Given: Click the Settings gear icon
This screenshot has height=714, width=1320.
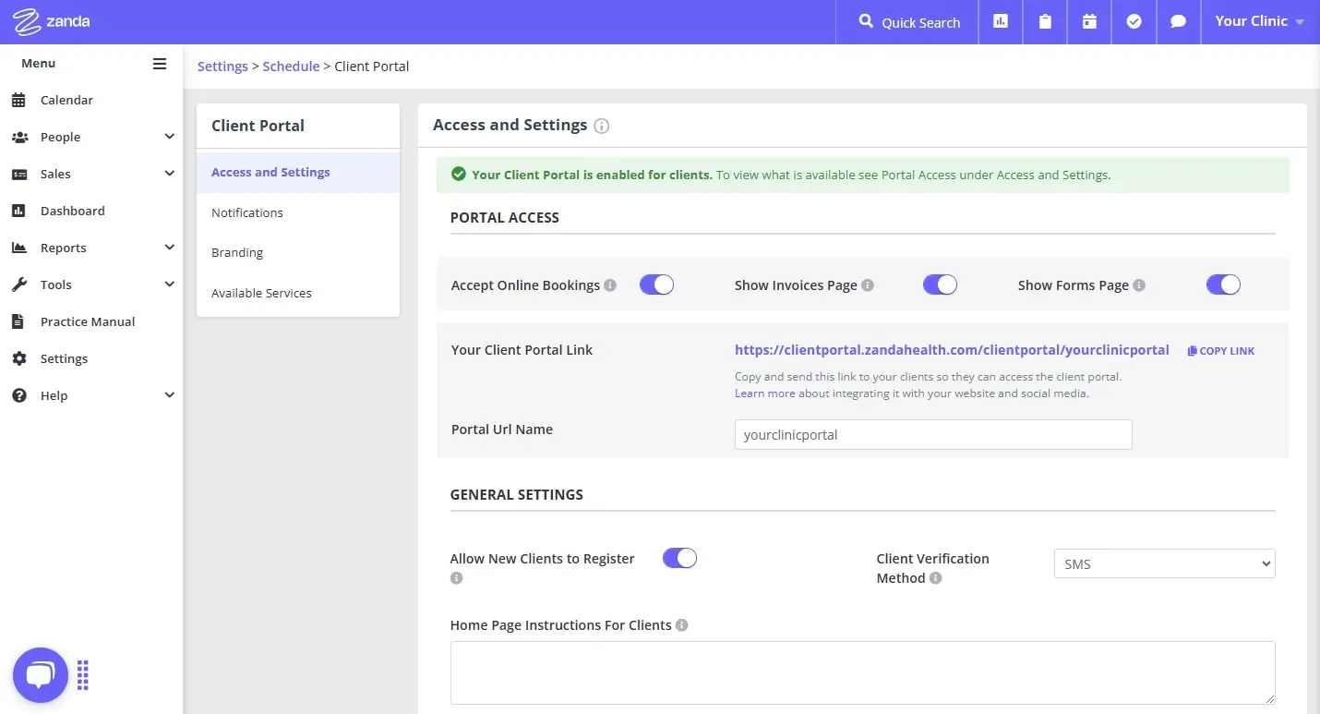Looking at the screenshot, I should click(x=18, y=358).
